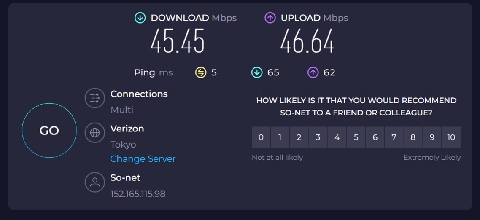Image resolution: width=480 pixels, height=220 pixels.
Task: Choose rating 3 on the recommendation scale
Action: pos(318,137)
